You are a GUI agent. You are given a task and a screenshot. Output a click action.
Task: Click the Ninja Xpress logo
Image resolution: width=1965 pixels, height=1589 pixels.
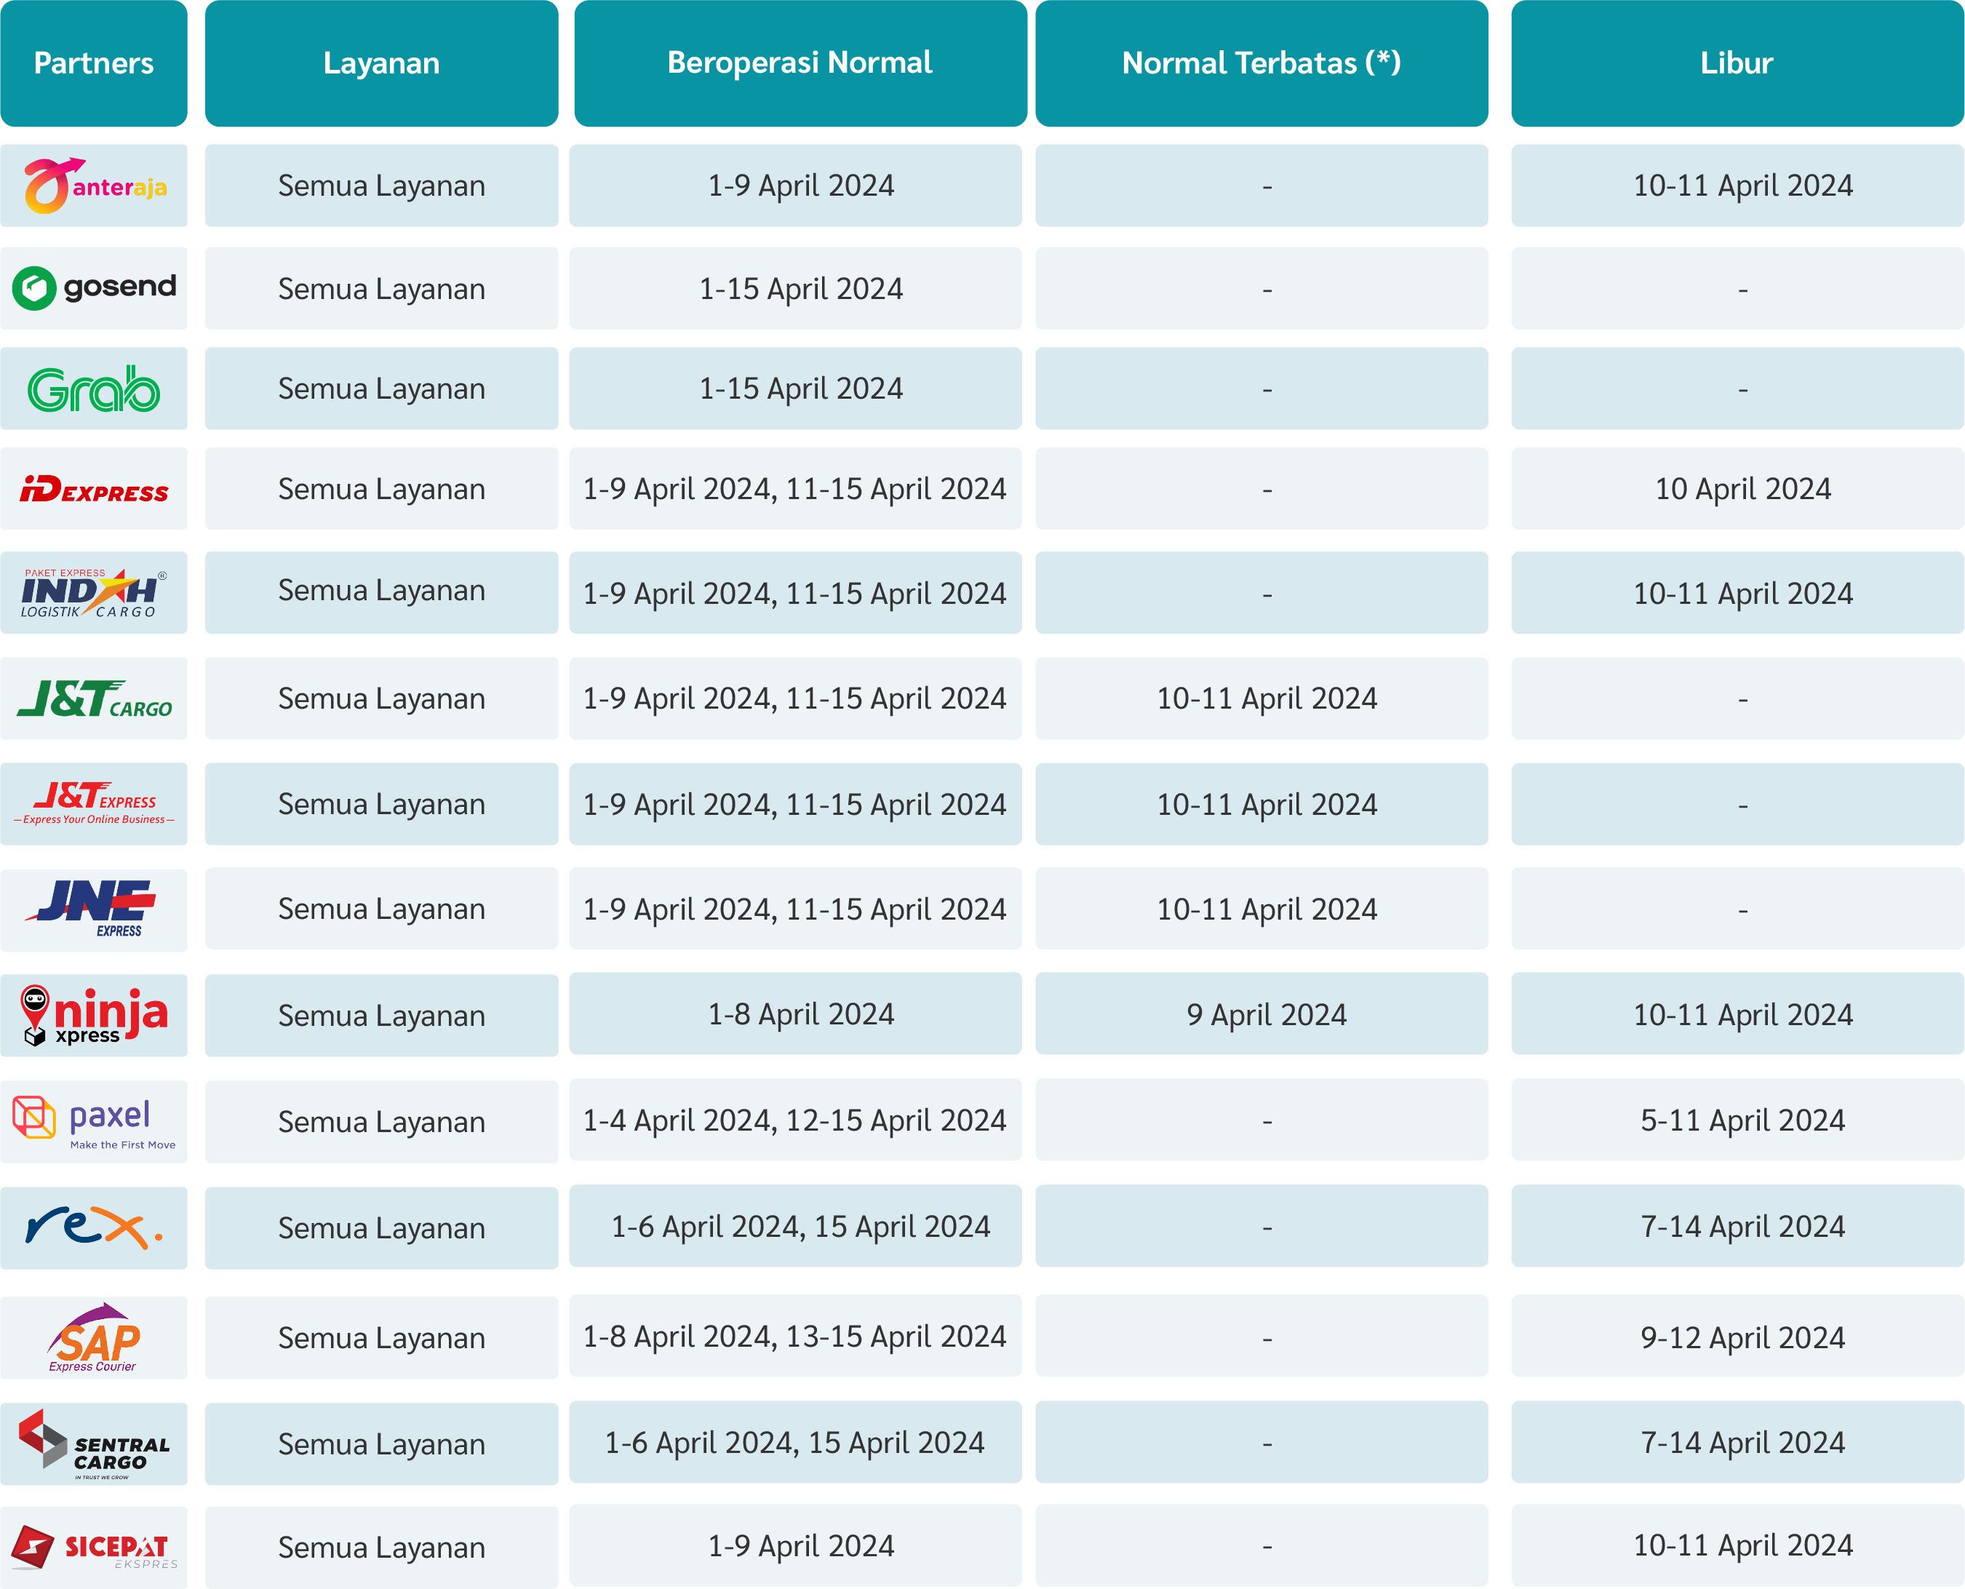tap(93, 1015)
